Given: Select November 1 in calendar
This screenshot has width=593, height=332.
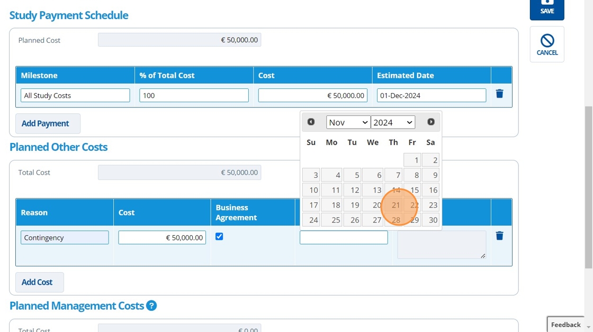Looking at the screenshot, I should 412,160.
